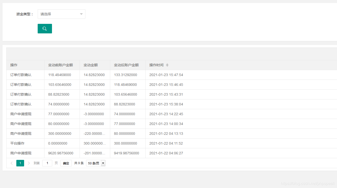
Task: Select the 平台操作 row label
Action: click(x=17, y=143)
